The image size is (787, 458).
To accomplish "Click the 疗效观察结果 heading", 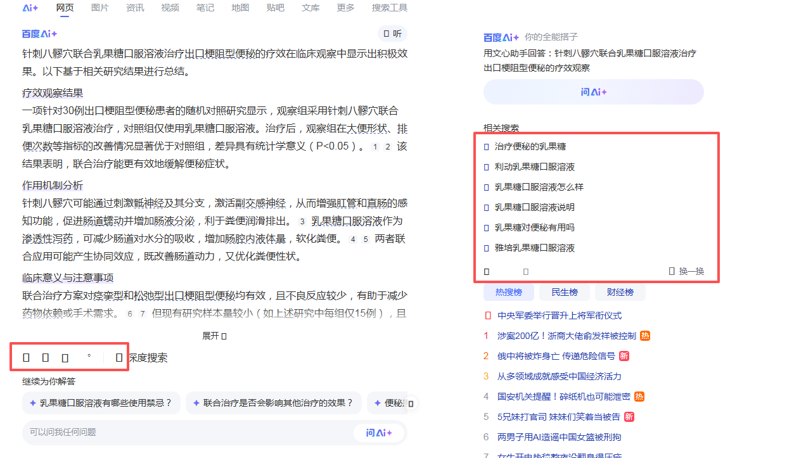I will [53, 93].
